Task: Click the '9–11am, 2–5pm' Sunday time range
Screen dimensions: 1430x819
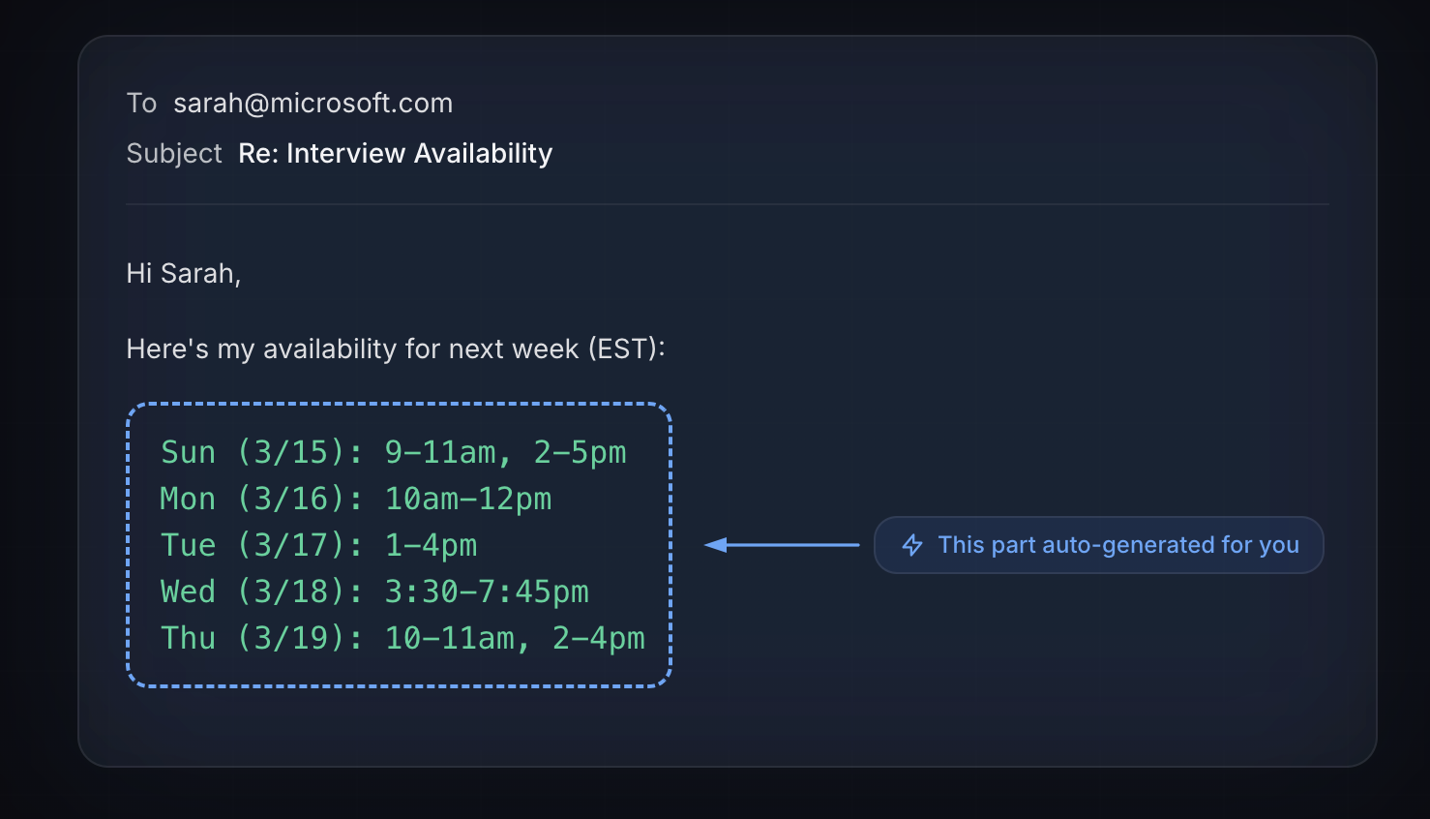Action: pyautogui.click(x=506, y=451)
